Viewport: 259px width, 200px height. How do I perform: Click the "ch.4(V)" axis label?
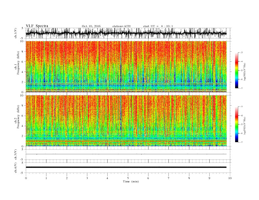16,168
